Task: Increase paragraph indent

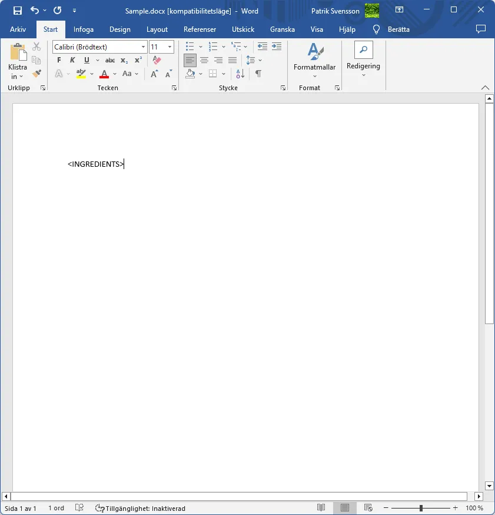Action: coord(277,47)
